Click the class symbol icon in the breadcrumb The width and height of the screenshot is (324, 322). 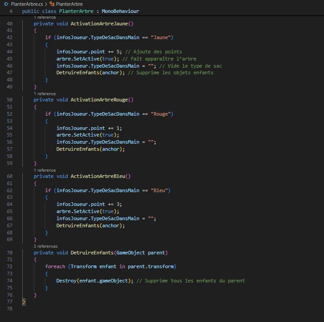(x=52, y=4)
